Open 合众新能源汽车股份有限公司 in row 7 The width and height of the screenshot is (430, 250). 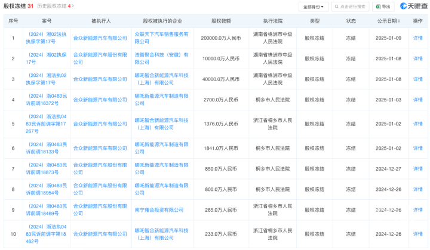point(100,169)
